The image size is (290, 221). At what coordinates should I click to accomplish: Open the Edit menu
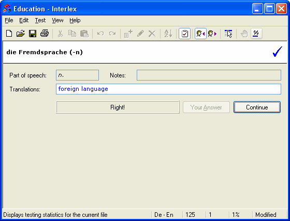[x=24, y=20]
